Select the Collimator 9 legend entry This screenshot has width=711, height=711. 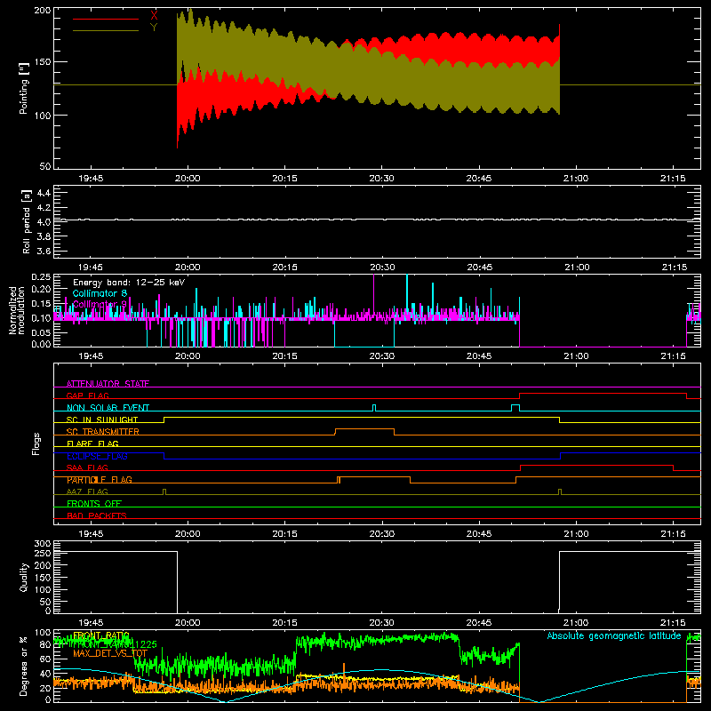coord(100,304)
